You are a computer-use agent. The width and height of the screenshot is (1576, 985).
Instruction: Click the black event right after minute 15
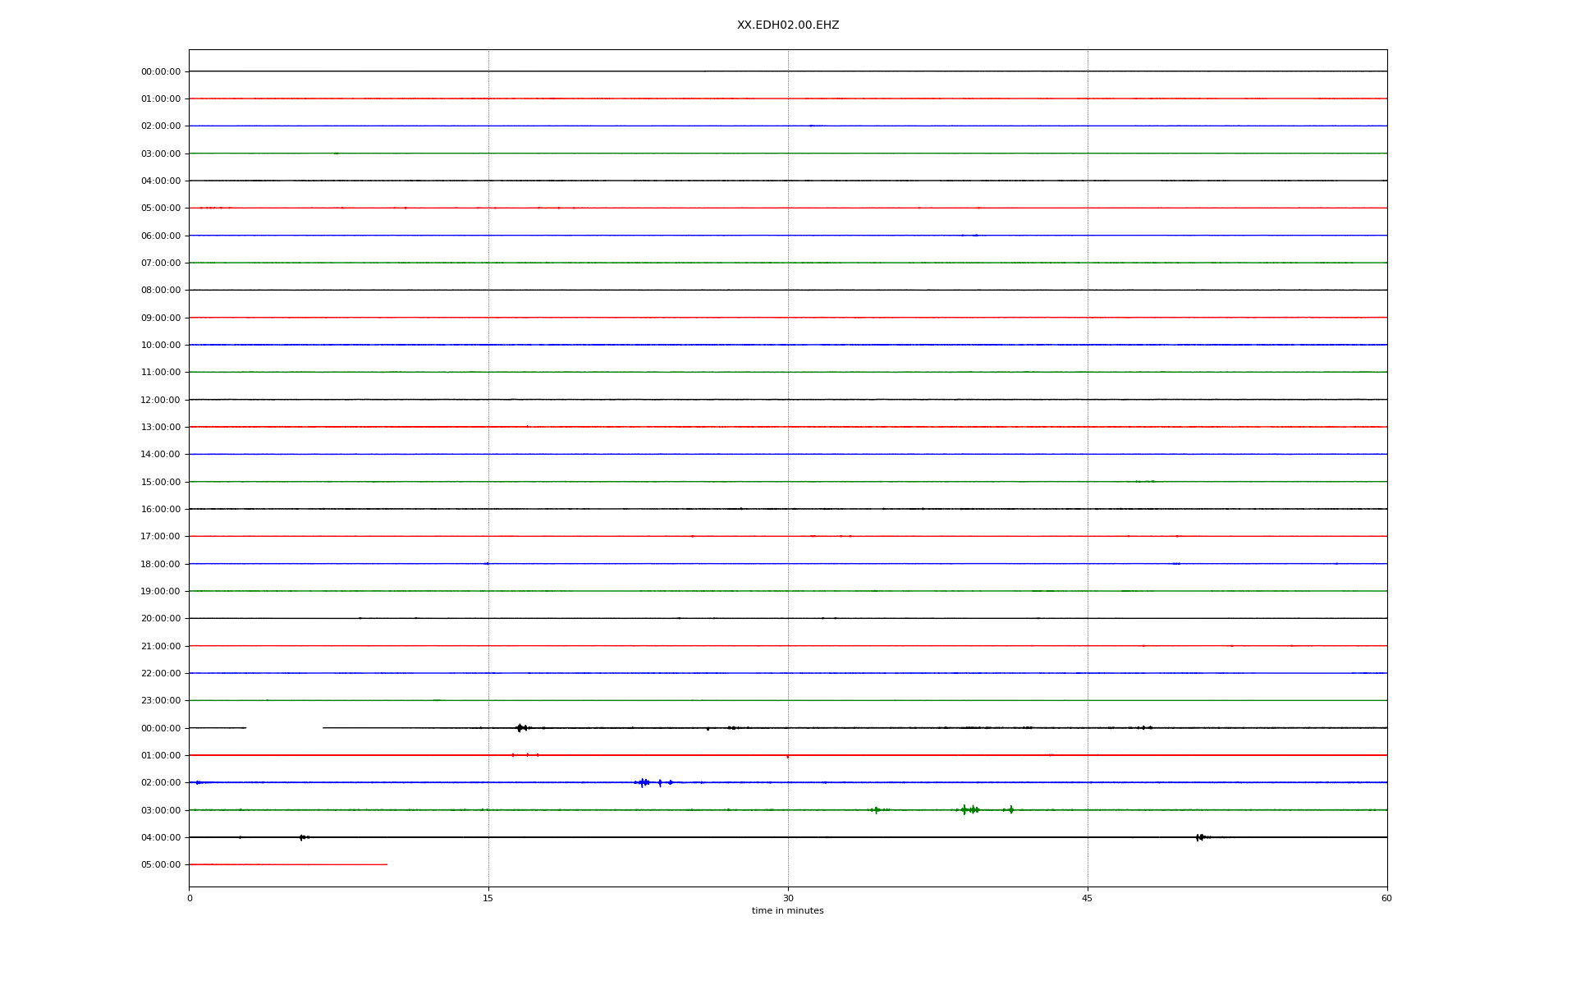pyautogui.click(x=520, y=727)
